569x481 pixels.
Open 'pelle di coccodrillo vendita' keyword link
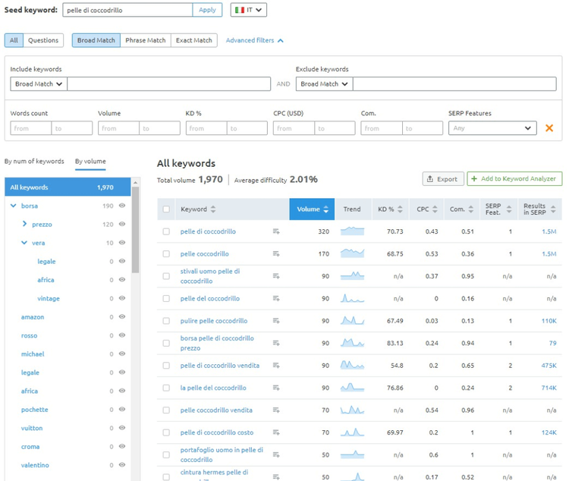[220, 366]
